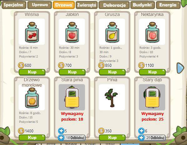The height and width of the screenshot is (145, 187).
Task: Buy the Pinia tree for 350
Action: (112, 137)
